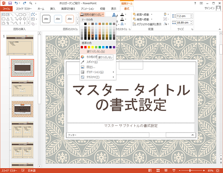The height and width of the screenshot is (173, 223).
Task: Switch to Slide Sorter view in status bar
Action: (158, 170)
